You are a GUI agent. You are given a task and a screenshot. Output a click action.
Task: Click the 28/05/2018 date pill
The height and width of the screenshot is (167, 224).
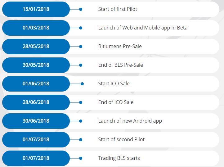(x=36, y=47)
